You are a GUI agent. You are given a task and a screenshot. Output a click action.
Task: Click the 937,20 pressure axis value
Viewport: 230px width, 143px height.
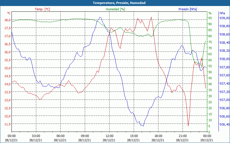pos(225,92)
